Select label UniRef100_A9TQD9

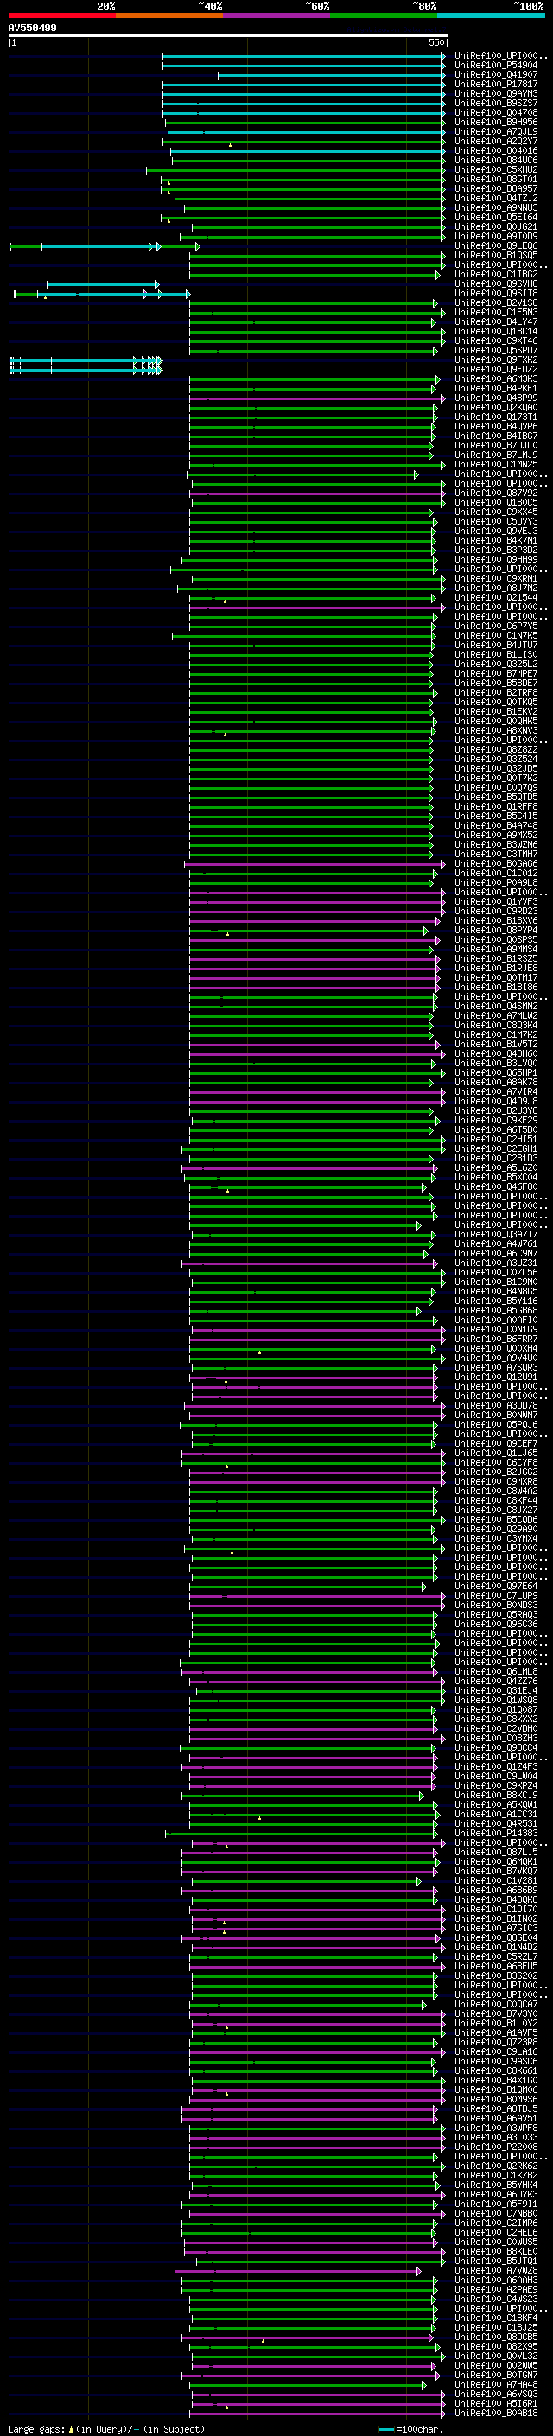(x=496, y=237)
